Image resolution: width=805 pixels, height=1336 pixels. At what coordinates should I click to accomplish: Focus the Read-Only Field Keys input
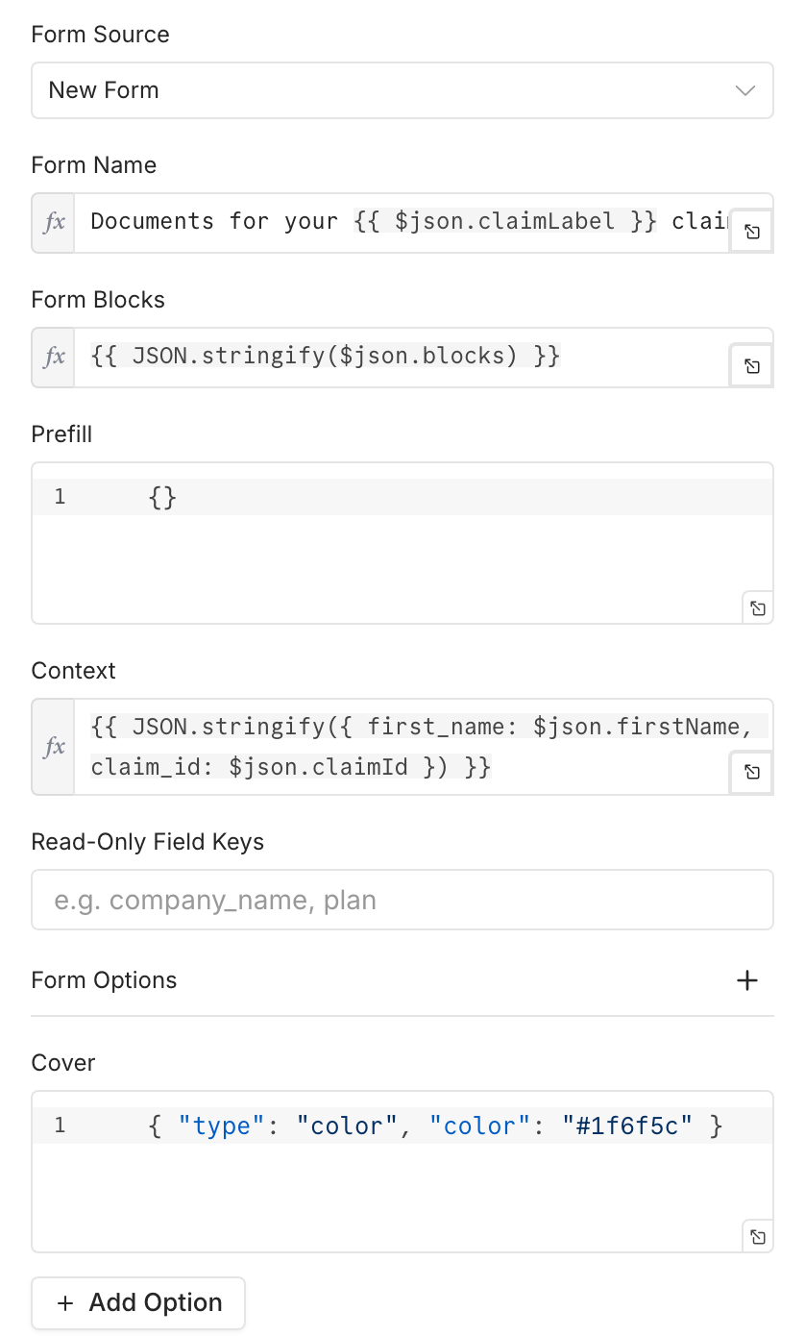[402, 900]
